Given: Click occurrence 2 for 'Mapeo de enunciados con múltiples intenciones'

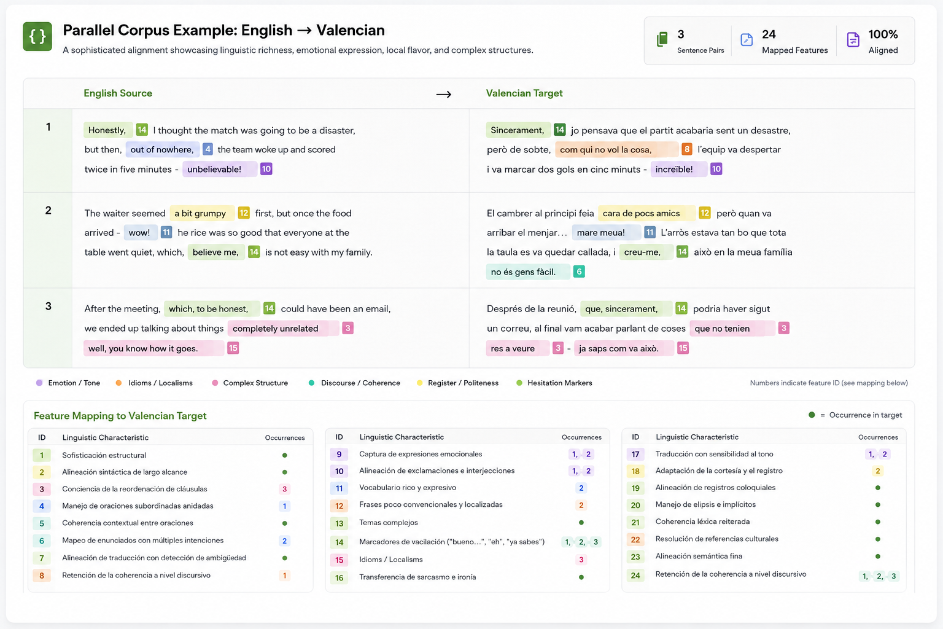Looking at the screenshot, I should pyautogui.click(x=284, y=541).
